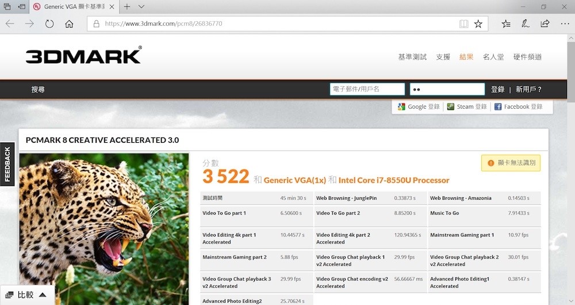
Task: Open new tab with plus button
Action: 127,6
